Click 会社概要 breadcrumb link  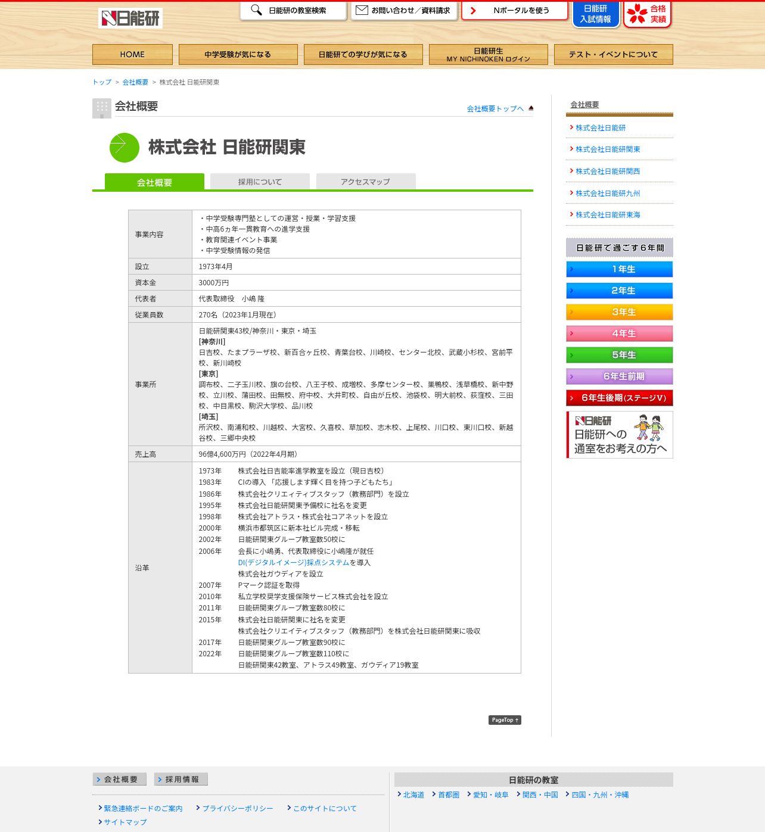tap(135, 82)
